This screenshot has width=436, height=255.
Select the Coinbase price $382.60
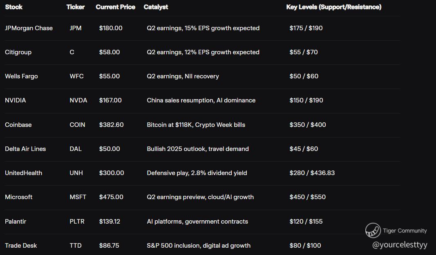click(111, 125)
